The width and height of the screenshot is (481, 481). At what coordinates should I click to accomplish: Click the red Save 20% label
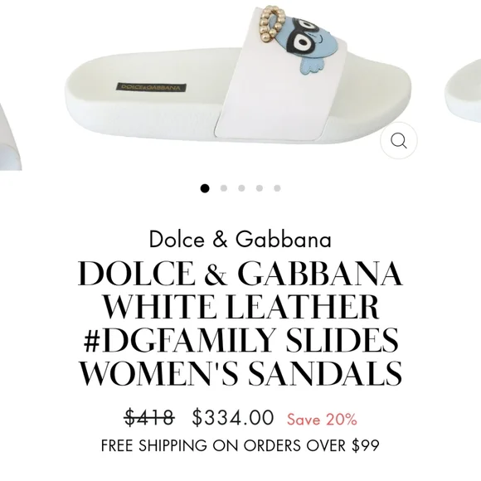coord(322,419)
